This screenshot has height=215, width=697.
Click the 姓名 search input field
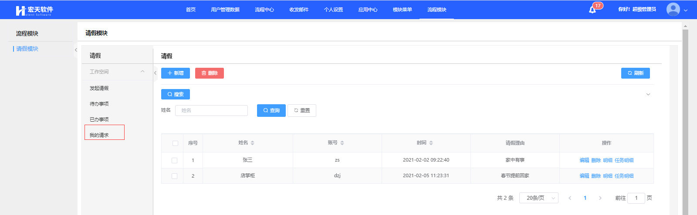coord(211,110)
